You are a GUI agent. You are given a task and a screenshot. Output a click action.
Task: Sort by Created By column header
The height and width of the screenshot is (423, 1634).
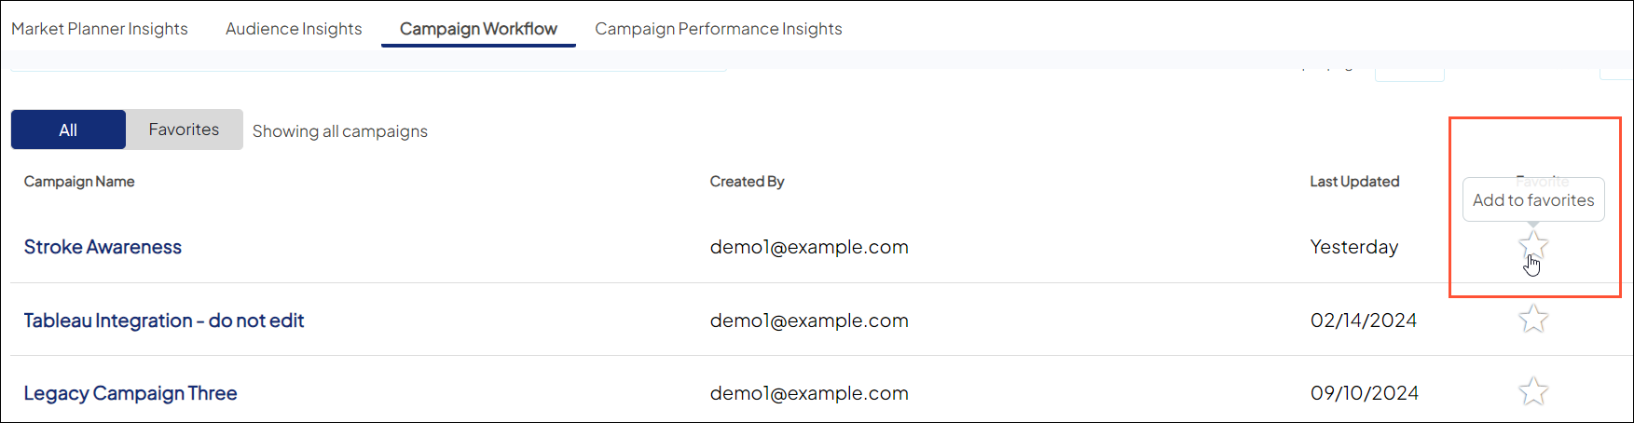747,182
